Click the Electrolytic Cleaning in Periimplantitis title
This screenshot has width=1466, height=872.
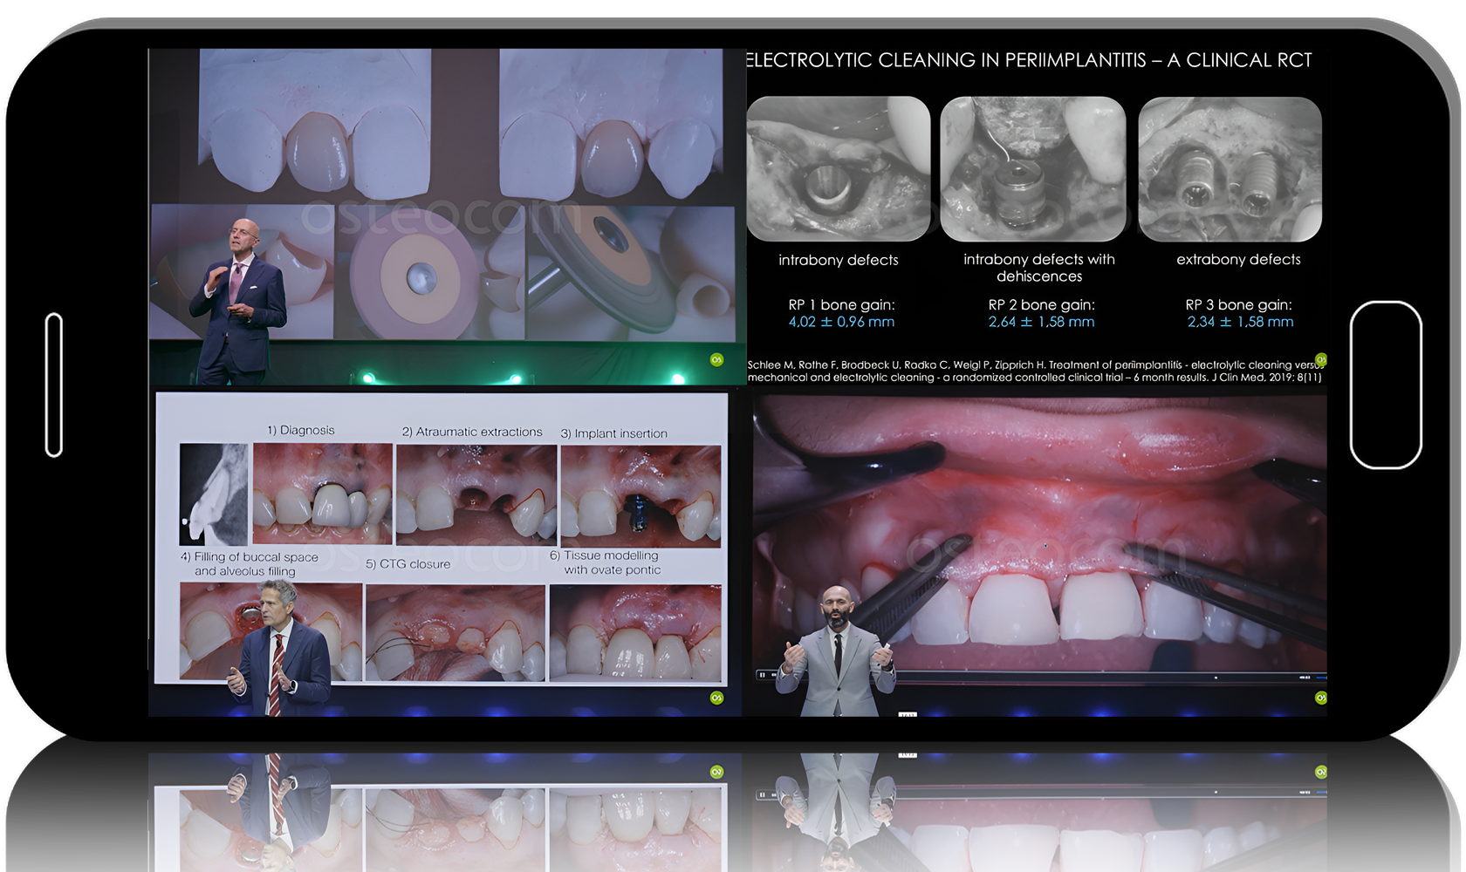pos(1028,60)
